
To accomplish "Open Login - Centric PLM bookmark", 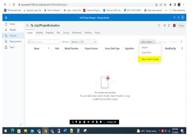I will coord(72,10).
